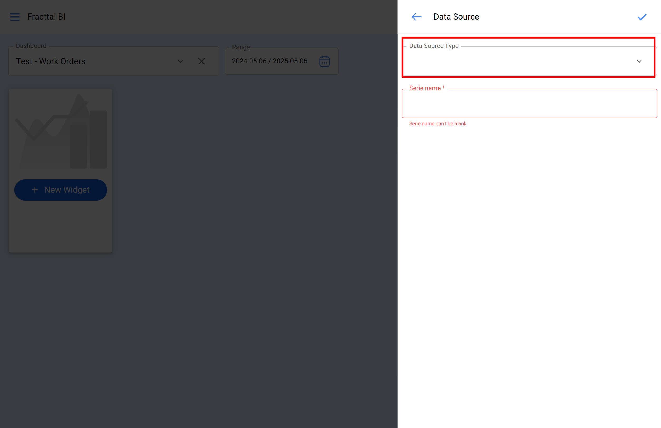Open the Range calendar icon

[x=324, y=61]
